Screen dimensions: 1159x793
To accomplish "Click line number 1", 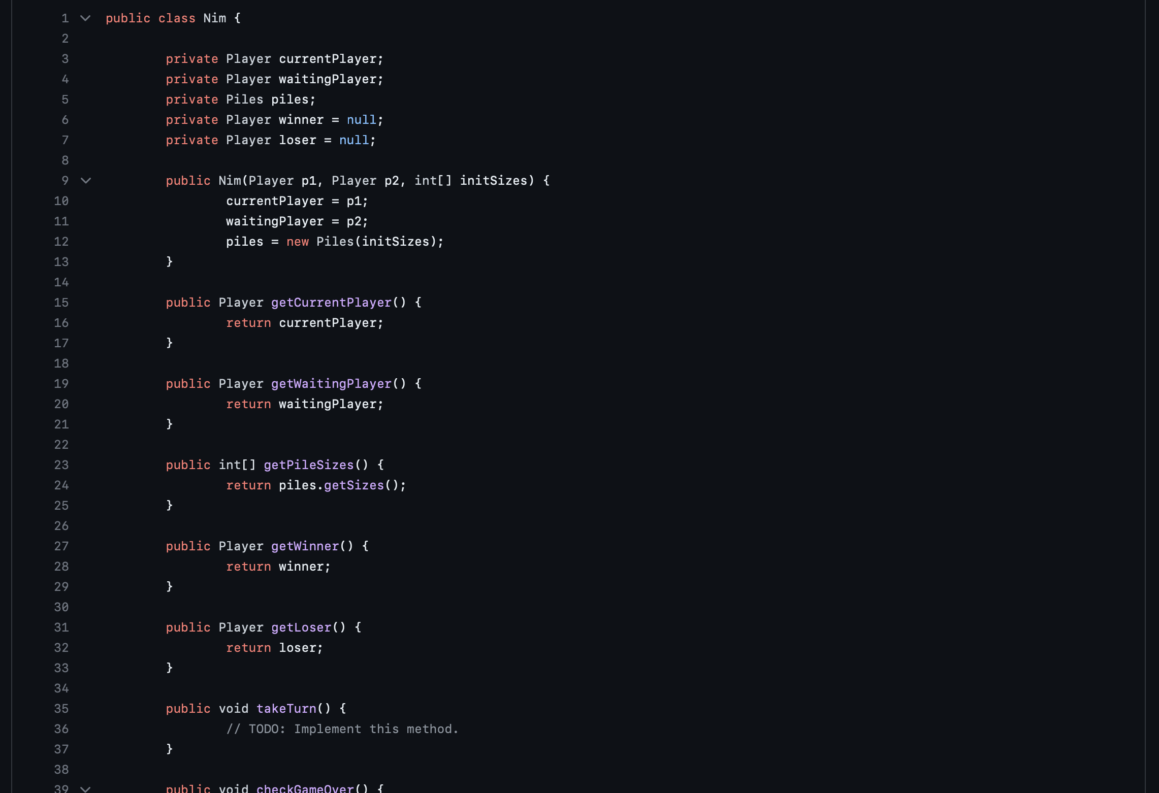I will pos(65,18).
